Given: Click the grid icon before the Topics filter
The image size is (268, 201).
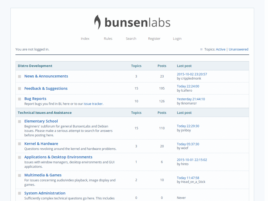Looking at the screenshot, I should (201, 49).
